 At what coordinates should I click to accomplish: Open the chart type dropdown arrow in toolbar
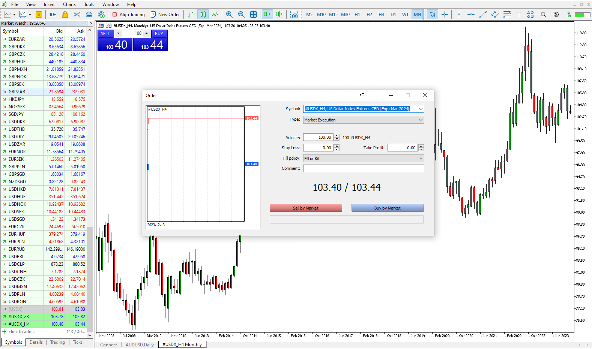[x=14, y=15]
